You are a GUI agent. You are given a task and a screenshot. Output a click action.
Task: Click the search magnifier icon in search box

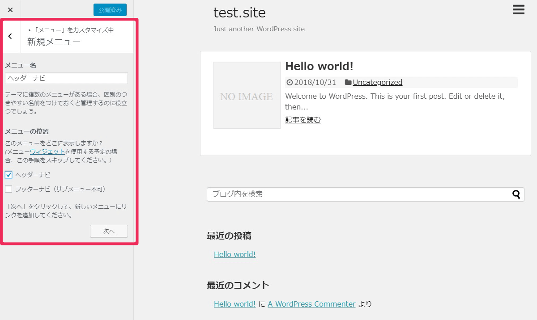(516, 194)
